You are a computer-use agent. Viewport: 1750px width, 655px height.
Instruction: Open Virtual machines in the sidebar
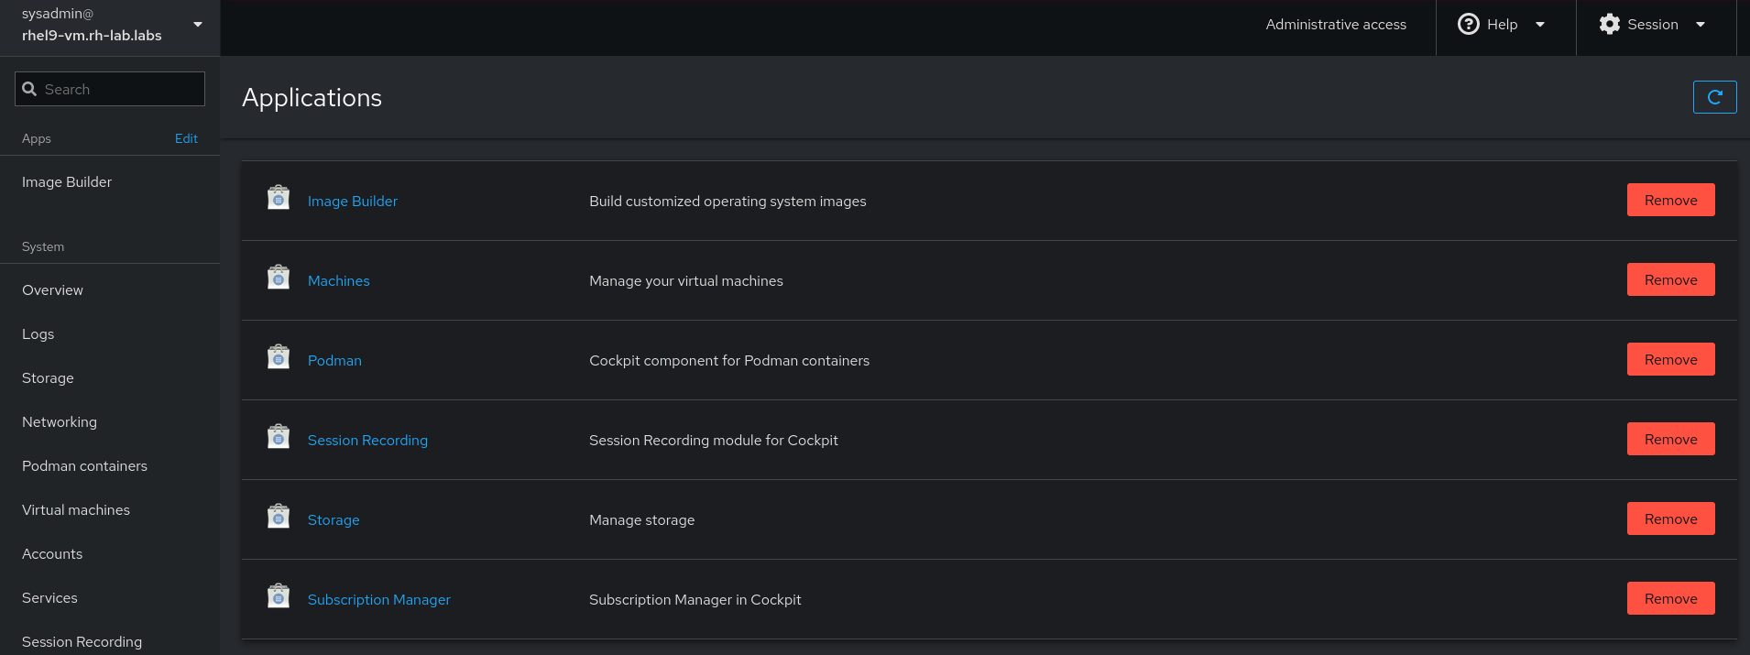[x=76, y=510]
